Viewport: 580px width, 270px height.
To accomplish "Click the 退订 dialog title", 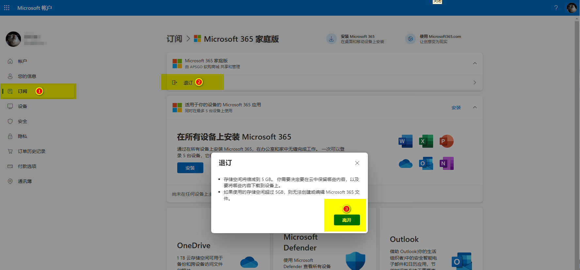I will (225, 163).
